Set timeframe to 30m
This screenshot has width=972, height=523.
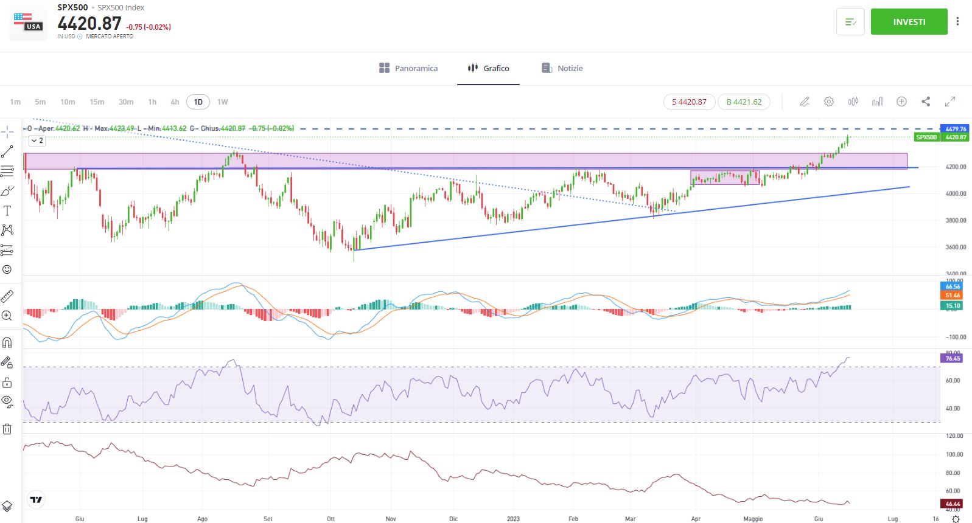[126, 102]
